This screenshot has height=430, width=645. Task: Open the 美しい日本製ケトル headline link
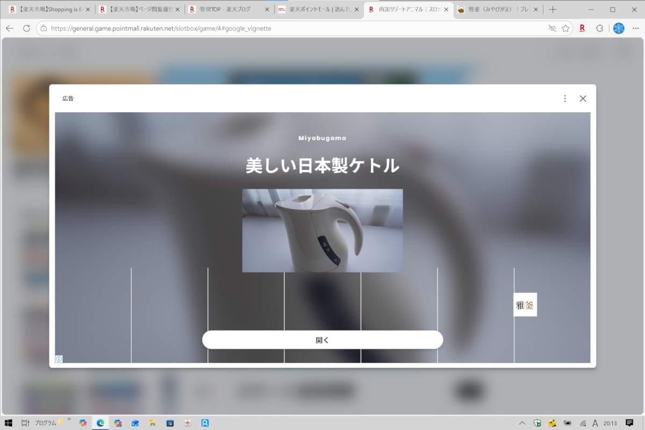322,166
